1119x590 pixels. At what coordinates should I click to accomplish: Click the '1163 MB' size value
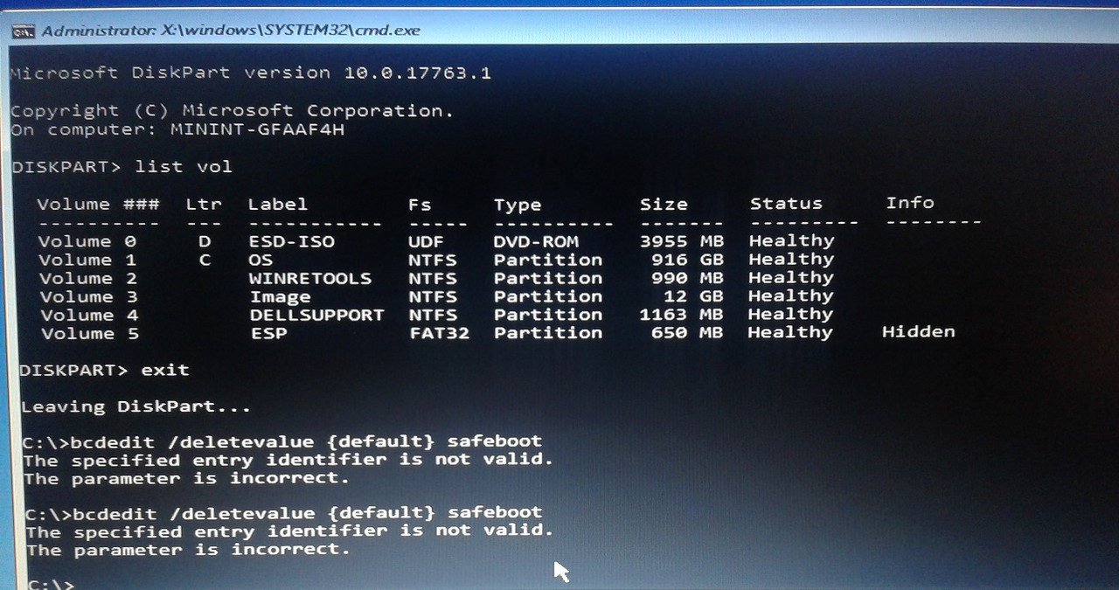[x=682, y=315]
